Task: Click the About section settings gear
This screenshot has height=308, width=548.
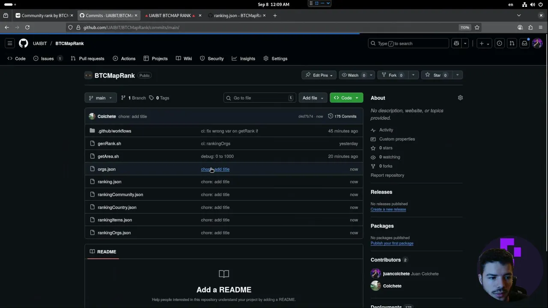Action: [x=460, y=98]
